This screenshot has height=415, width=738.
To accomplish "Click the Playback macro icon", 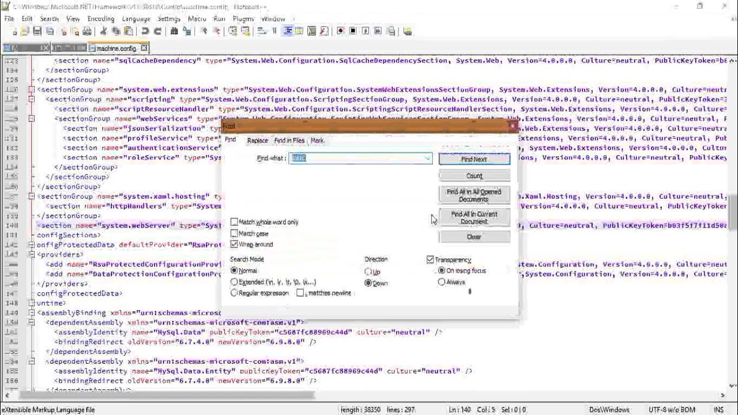I will [366, 32].
